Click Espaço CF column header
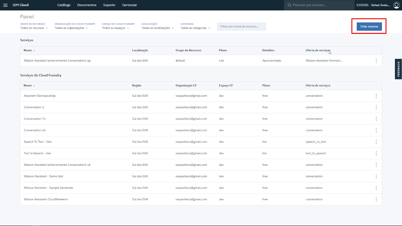 [x=226, y=85]
